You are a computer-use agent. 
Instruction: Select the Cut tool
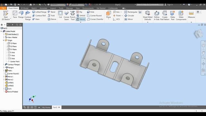tap(60, 15)
